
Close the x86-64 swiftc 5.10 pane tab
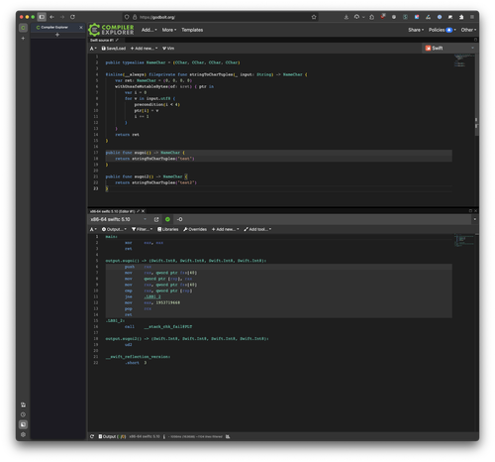143,211
